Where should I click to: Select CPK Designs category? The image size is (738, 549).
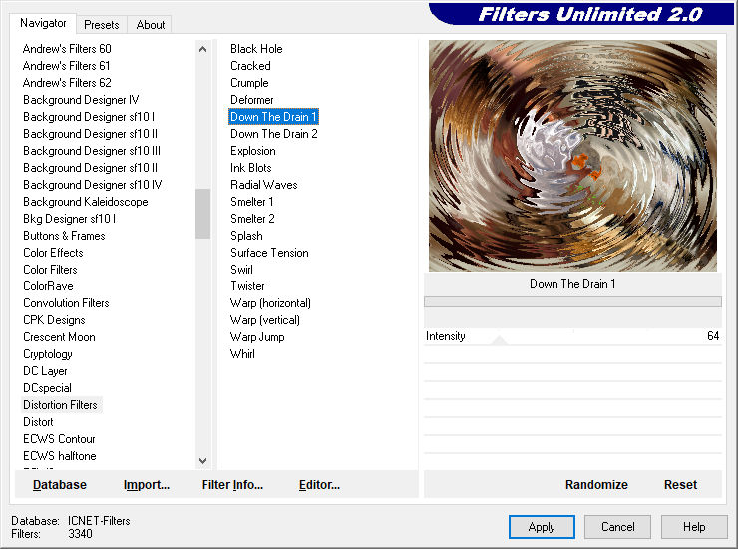click(x=54, y=320)
